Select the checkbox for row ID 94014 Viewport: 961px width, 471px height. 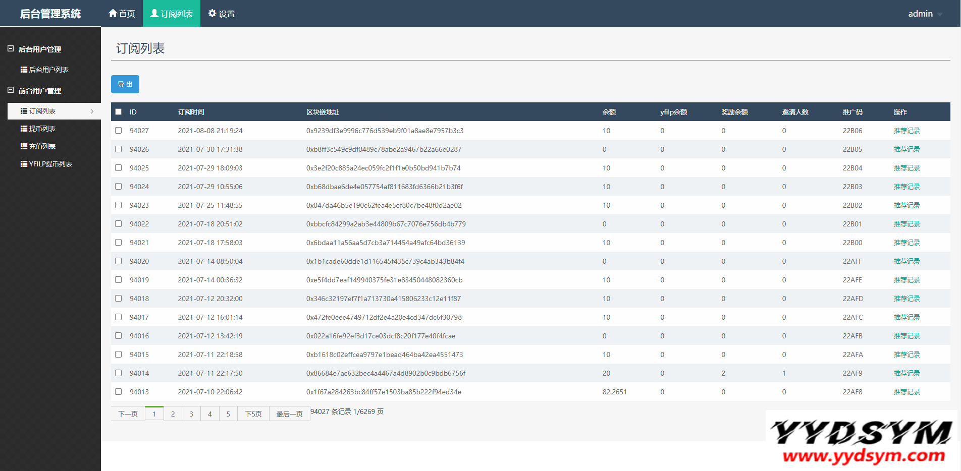click(x=119, y=373)
